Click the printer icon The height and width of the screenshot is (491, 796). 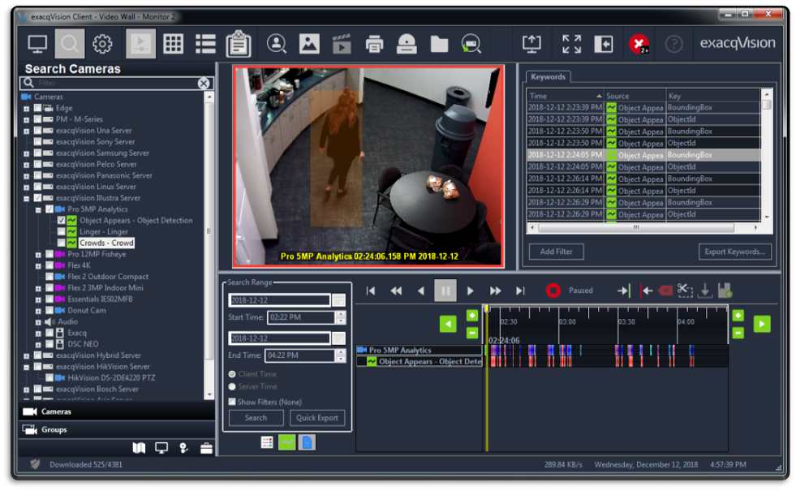(x=375, y=44)
